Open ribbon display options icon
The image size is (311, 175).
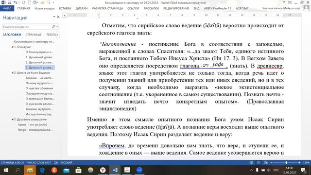290,2
